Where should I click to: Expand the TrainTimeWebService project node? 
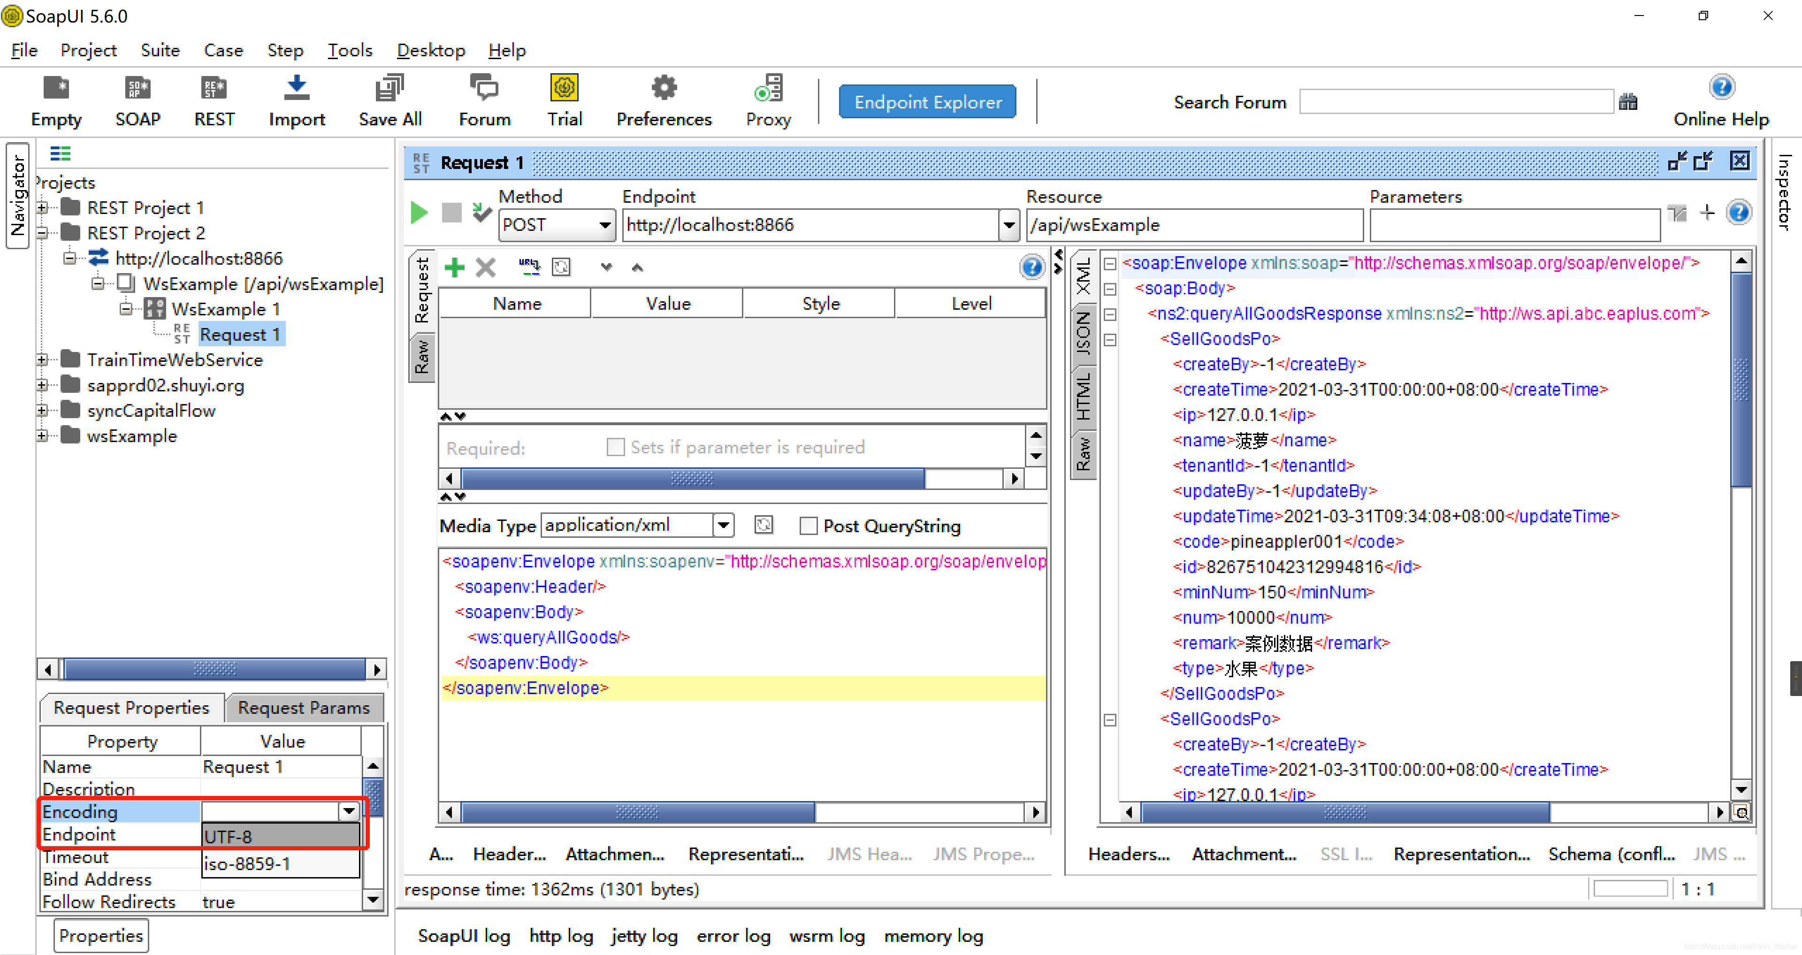tap(43, 359)
